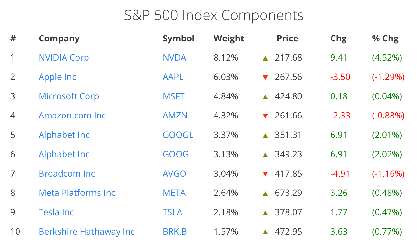Image resolution: width=420 pixels, height=244 pixels.
Task: Click the Berkshire Hathaway Inc link
Action: pyautogui.click(x=87, y=232)
